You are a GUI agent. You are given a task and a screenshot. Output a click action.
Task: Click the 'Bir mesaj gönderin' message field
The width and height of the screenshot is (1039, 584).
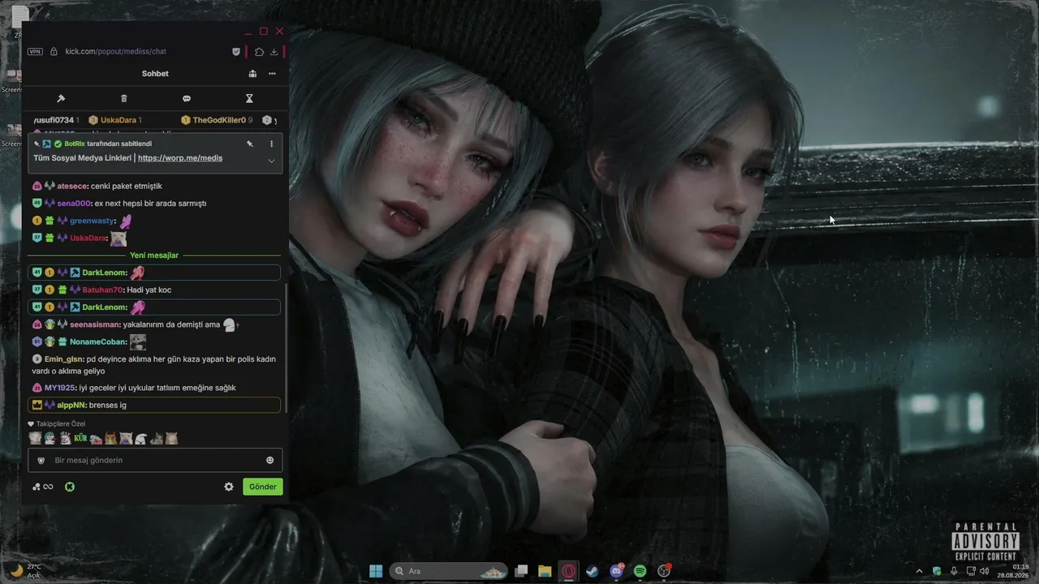click(x=155, y=460)
